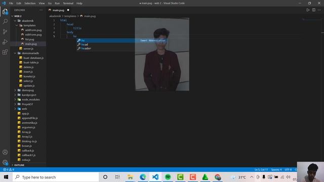The image size is (324, 182).
Task: Click the Cortana circle icon in taskbar
Action: pos(105,177)
